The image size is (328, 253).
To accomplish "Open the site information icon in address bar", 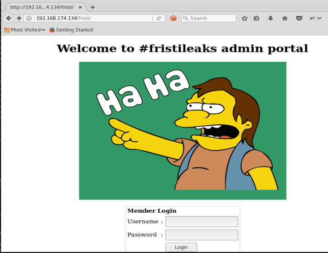I will coord(29,19).
